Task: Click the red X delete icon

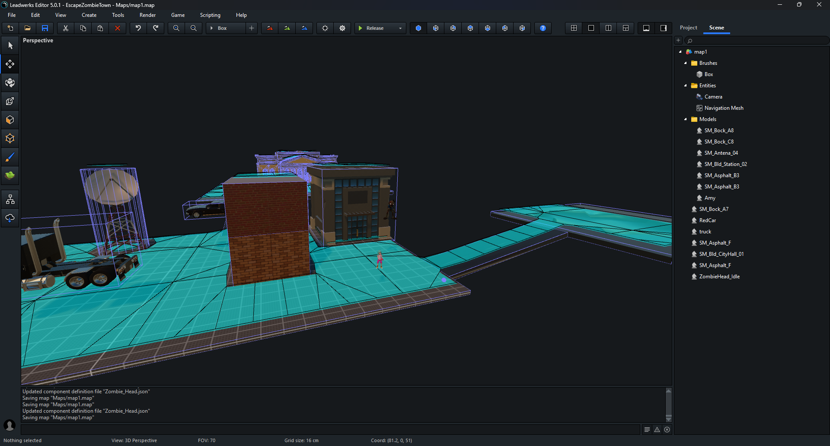Action: coord(118,28)
